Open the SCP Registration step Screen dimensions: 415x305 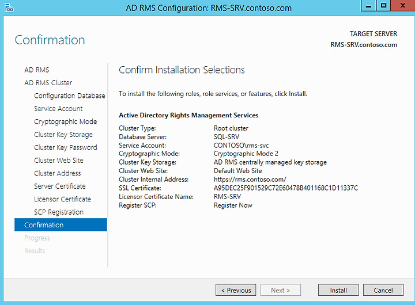59,212
